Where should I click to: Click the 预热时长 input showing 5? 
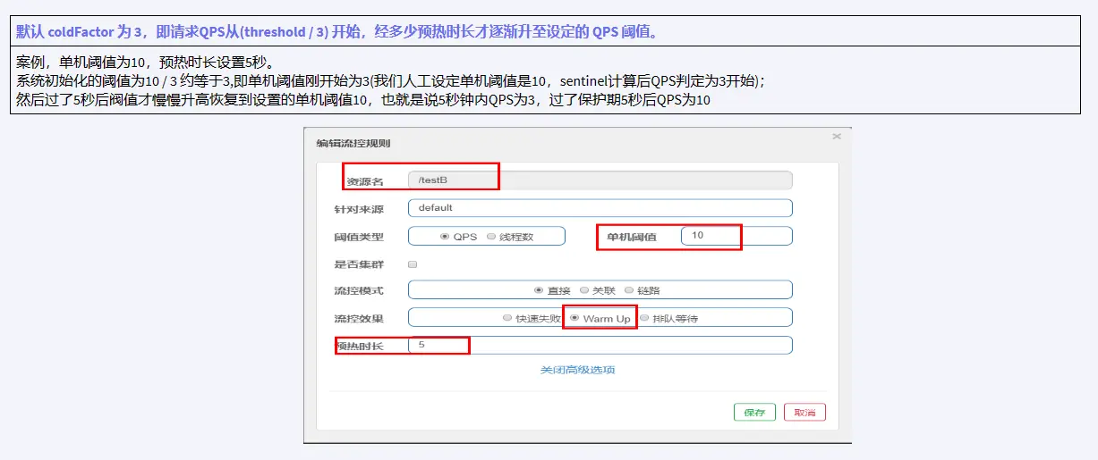pos(600,346)
